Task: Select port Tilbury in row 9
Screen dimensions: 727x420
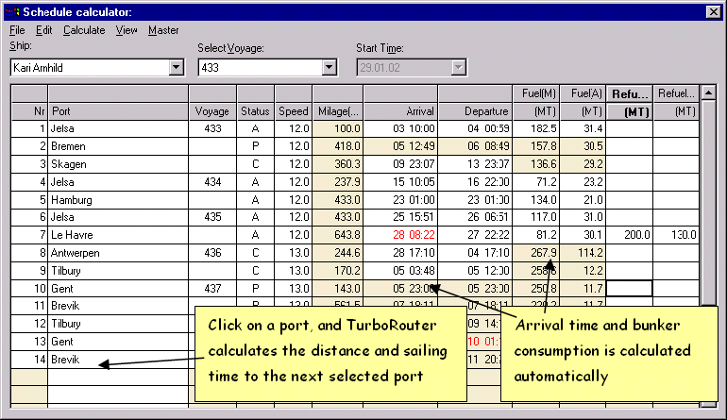Action: pos(118,271)
